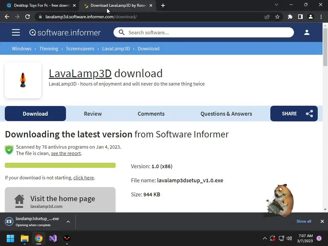Click the browser address bar URL
Image resolution: width=328 pixels, height=246 pixels.
(91, 17)
